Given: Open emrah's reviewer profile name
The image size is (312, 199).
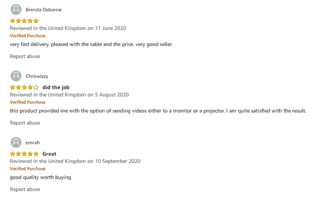Looking at the screenshot, I should [x=32, y=143].
